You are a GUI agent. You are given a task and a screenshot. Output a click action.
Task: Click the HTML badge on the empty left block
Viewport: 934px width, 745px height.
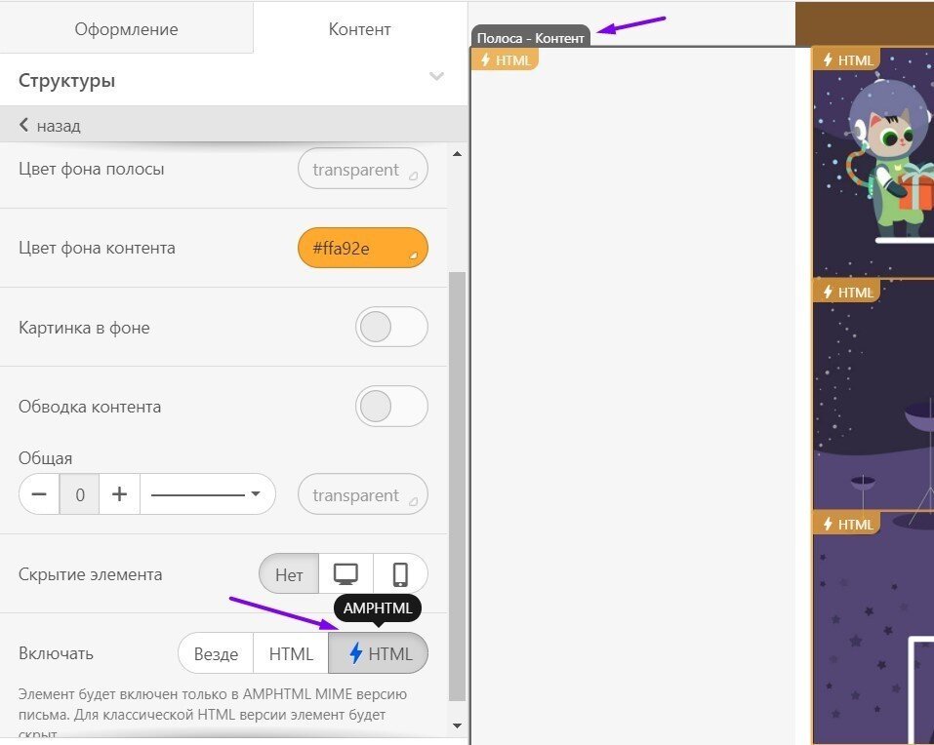pos(505,59)
